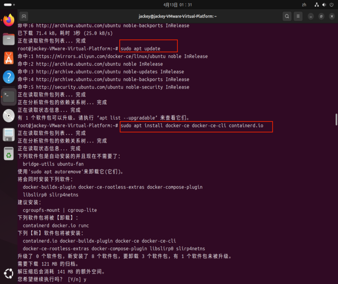Screen dimensions: 338x284
Task: Open the network status indicator
Action: (317, 5)
